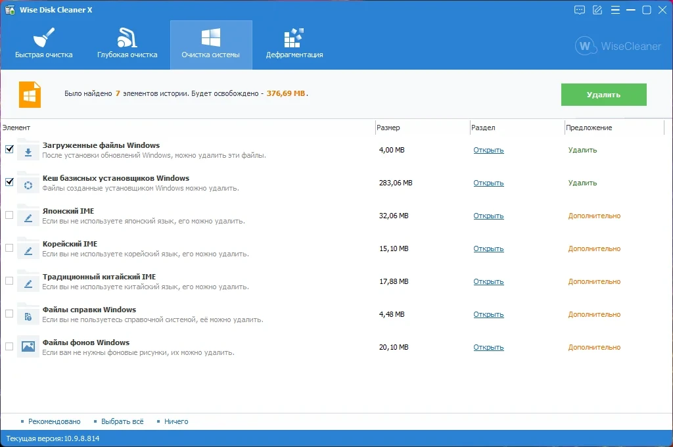Screen dimensions: 673x447
Task: Click the edit note icon in title bar
Action: (597, 10)
